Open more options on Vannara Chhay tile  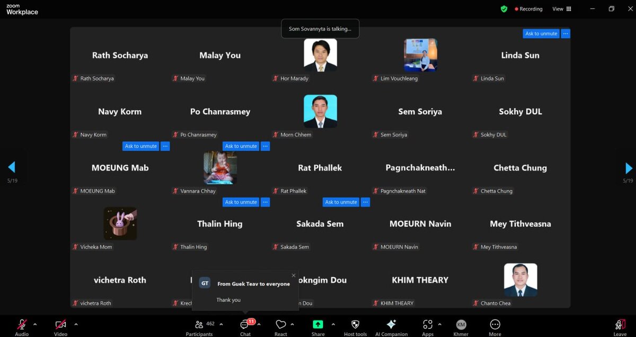click(x=266, y=146)
